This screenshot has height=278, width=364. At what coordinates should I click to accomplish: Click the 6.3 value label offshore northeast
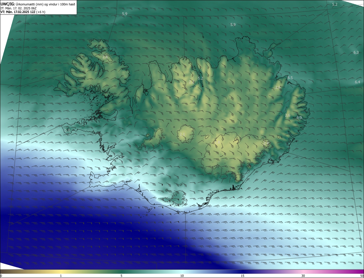(x=356, y=52)
